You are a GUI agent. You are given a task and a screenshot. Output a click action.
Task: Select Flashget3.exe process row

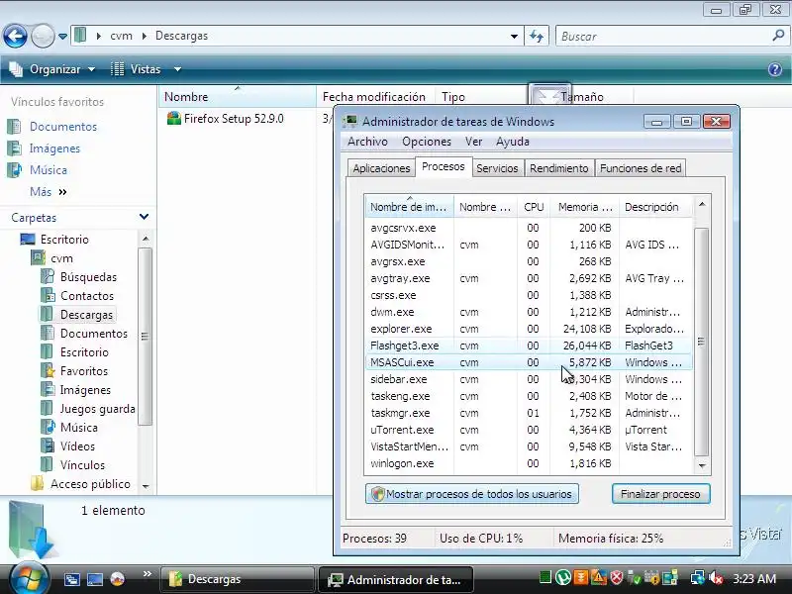(529, 346)
